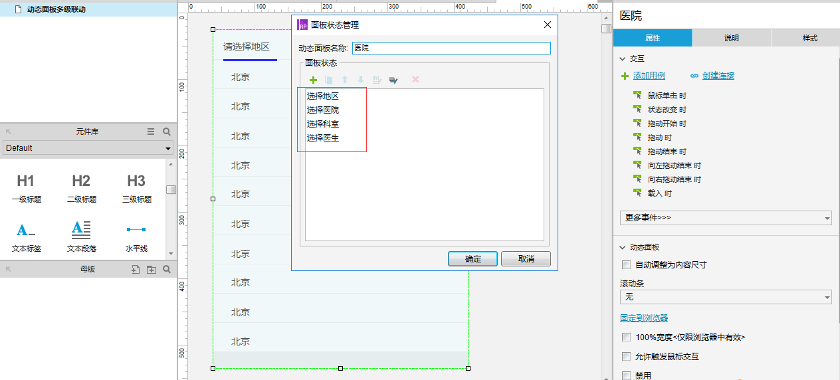Click the 创建连接 link
Viewport: 840px width, 380px height.
click(718, 76)
